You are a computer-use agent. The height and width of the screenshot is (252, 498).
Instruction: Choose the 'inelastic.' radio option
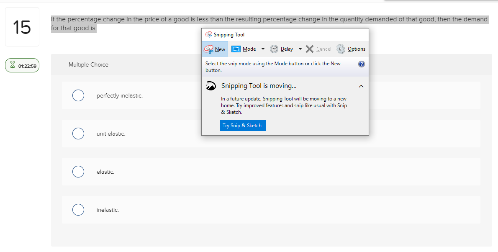click(x=78, y=210)
